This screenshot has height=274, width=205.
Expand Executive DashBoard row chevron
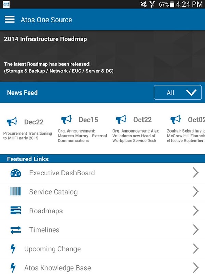tap(196, 173)
